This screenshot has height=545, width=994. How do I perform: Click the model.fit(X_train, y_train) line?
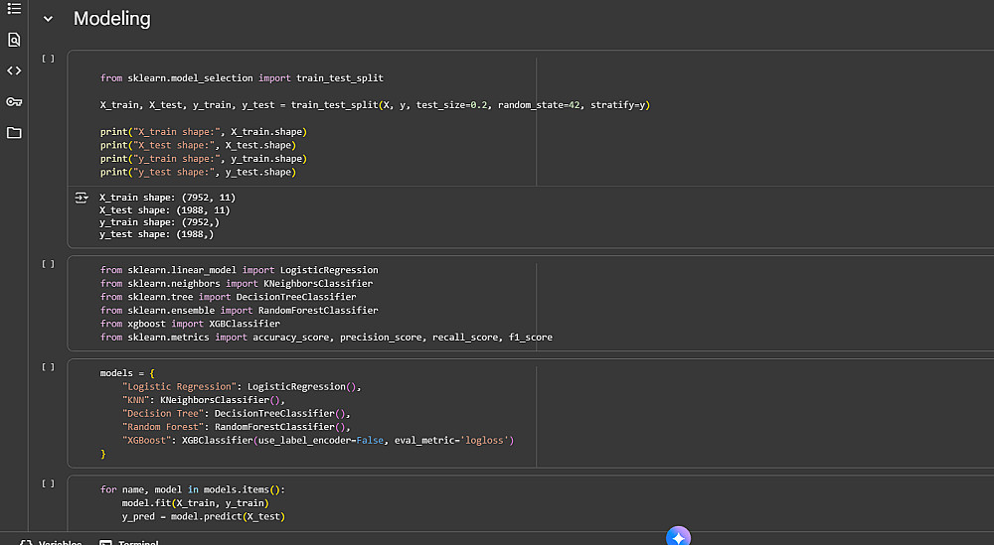click(195, 503)
